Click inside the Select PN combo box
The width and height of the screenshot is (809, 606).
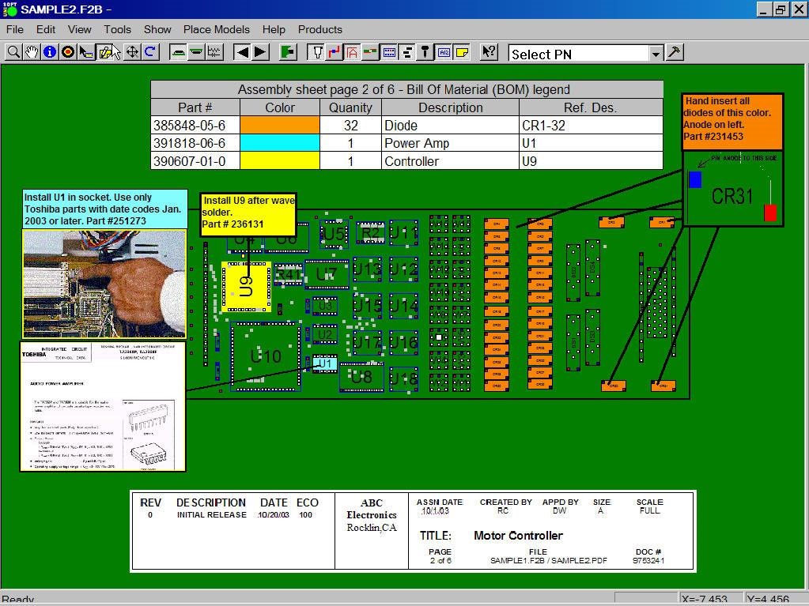click(578, 54)
